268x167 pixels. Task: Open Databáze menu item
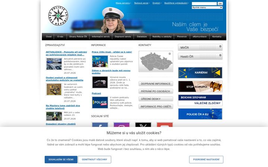(142, 37)
